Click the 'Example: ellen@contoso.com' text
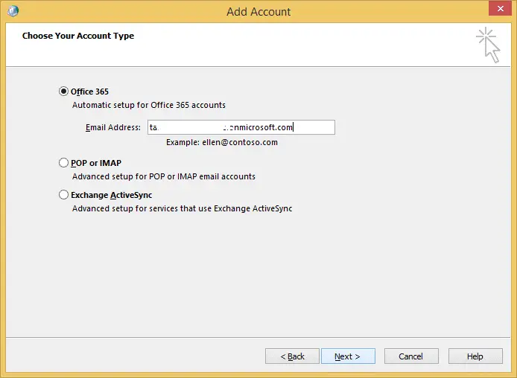Viewport: 517px width, 378px height. tap(222, 142)
